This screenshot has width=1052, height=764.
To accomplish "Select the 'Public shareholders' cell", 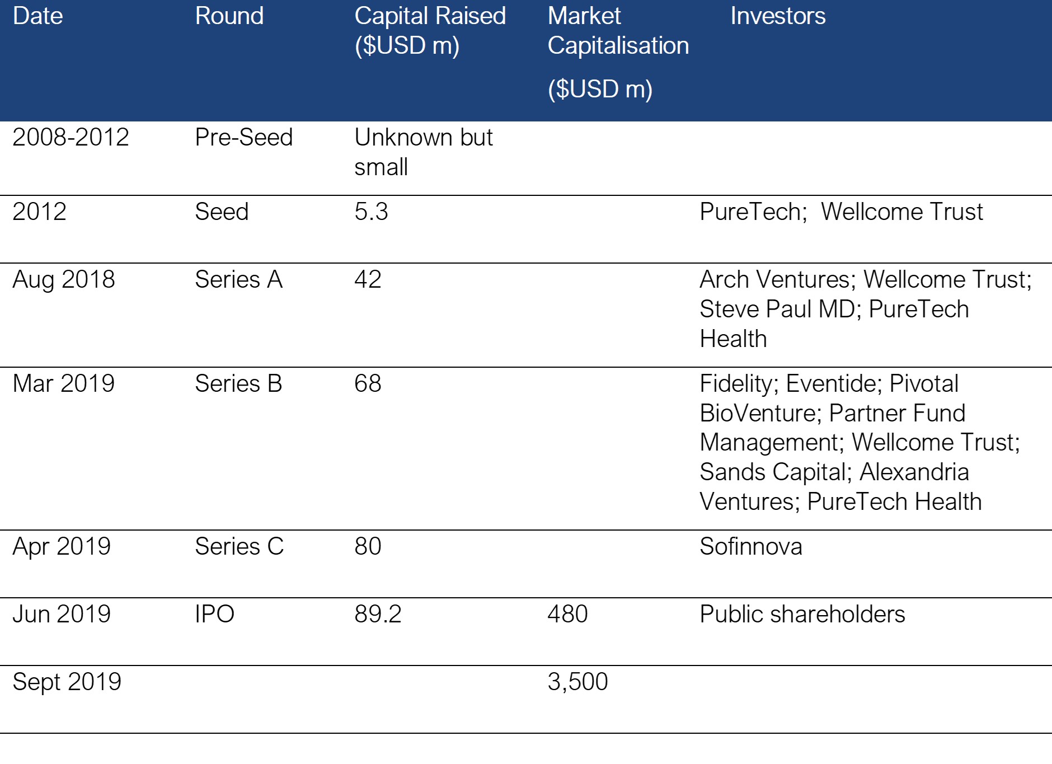I will 802,615.
